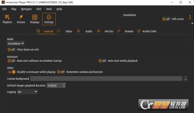The height and width of the screenshot is (113, 194).
Task: Open the File menu
Action: pos(4,9)
